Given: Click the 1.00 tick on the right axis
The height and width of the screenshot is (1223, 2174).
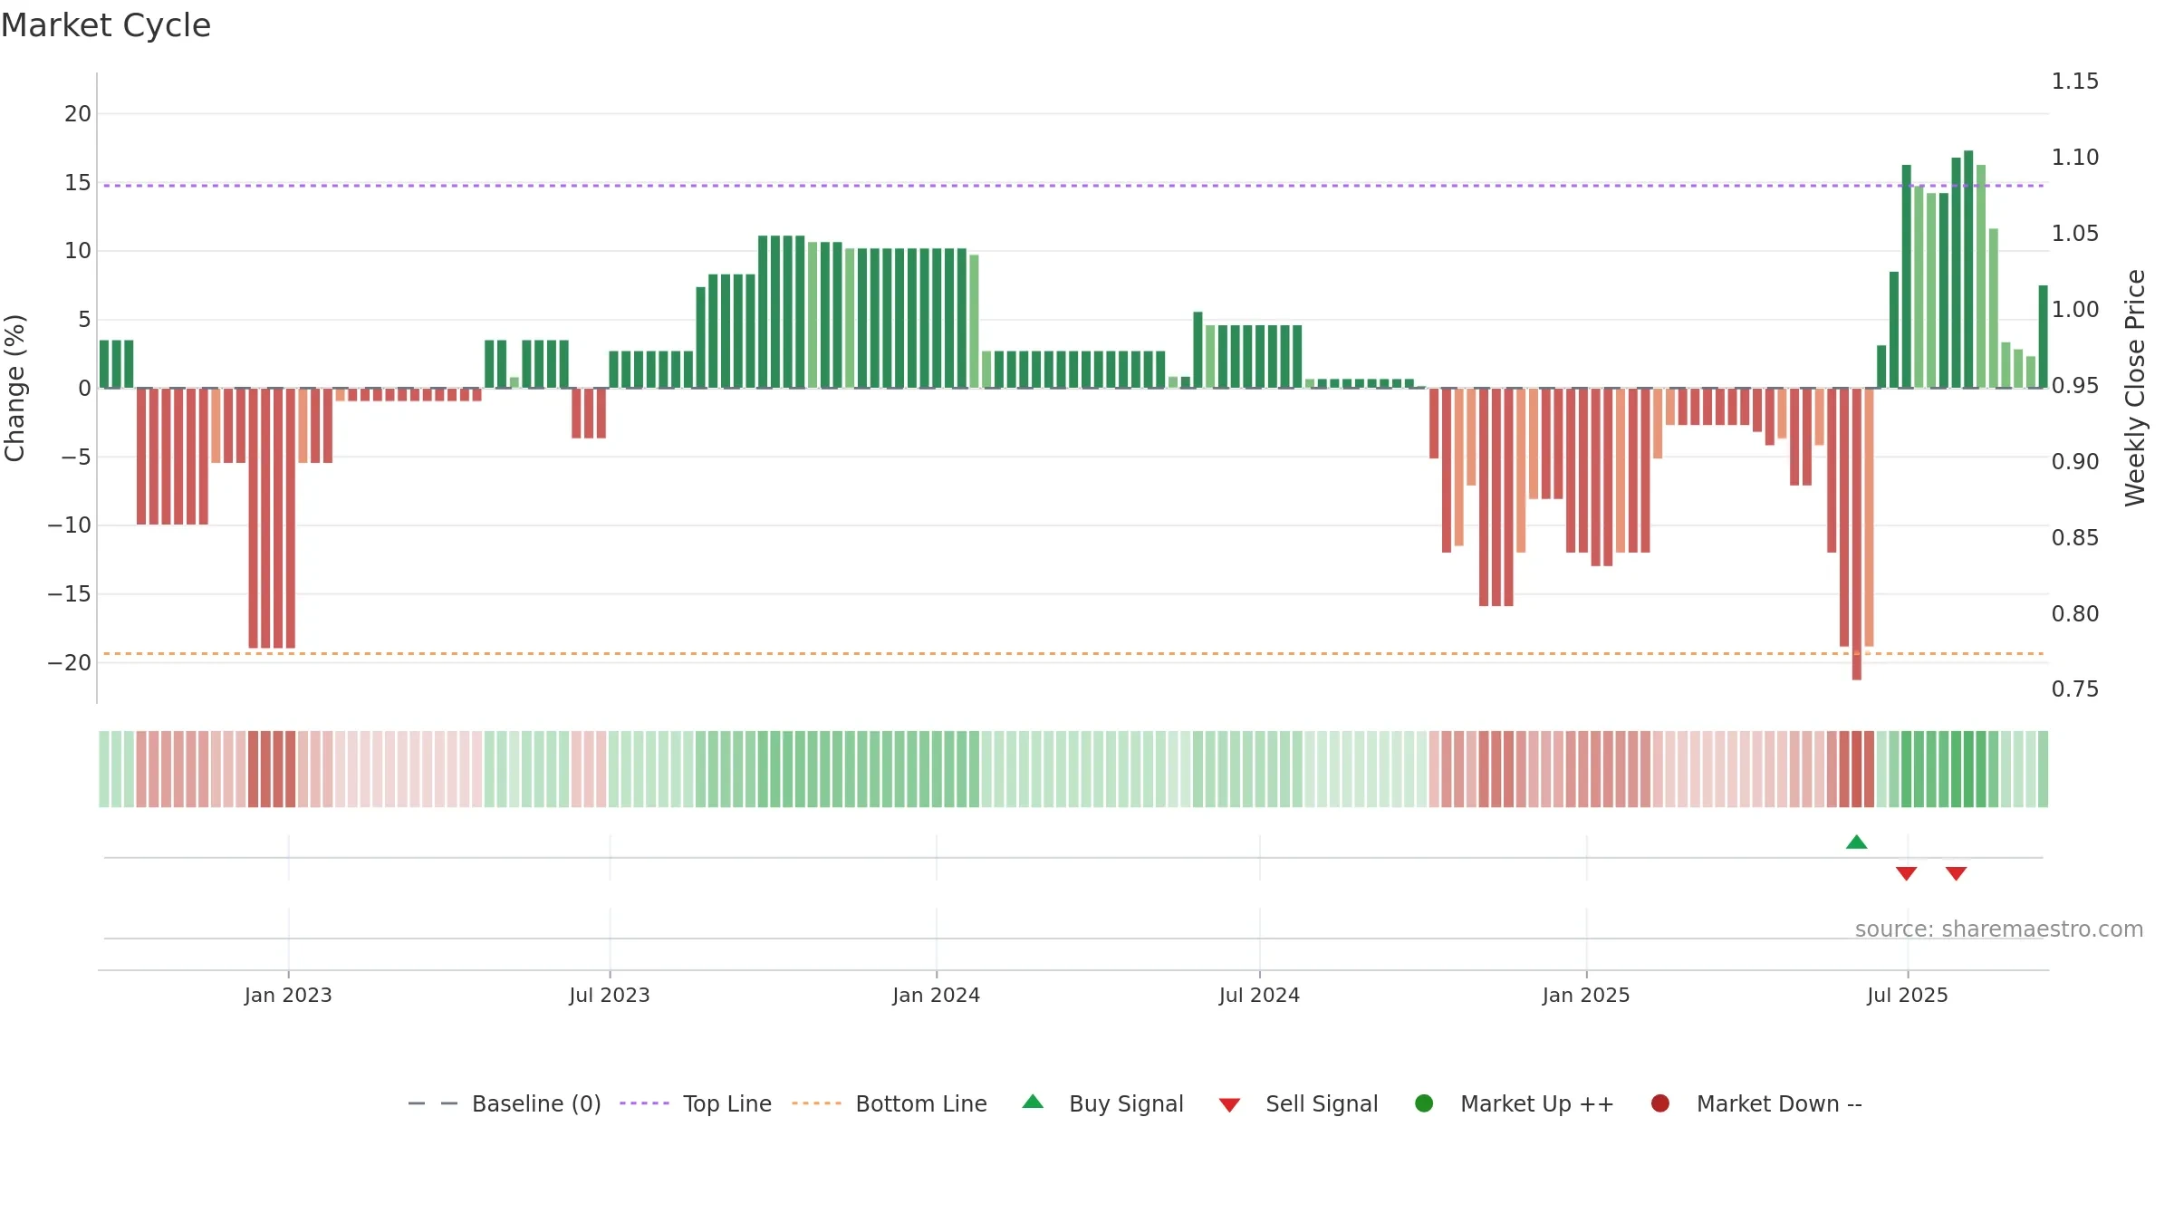Looking at the screenshot, I should click(2075, 310).
